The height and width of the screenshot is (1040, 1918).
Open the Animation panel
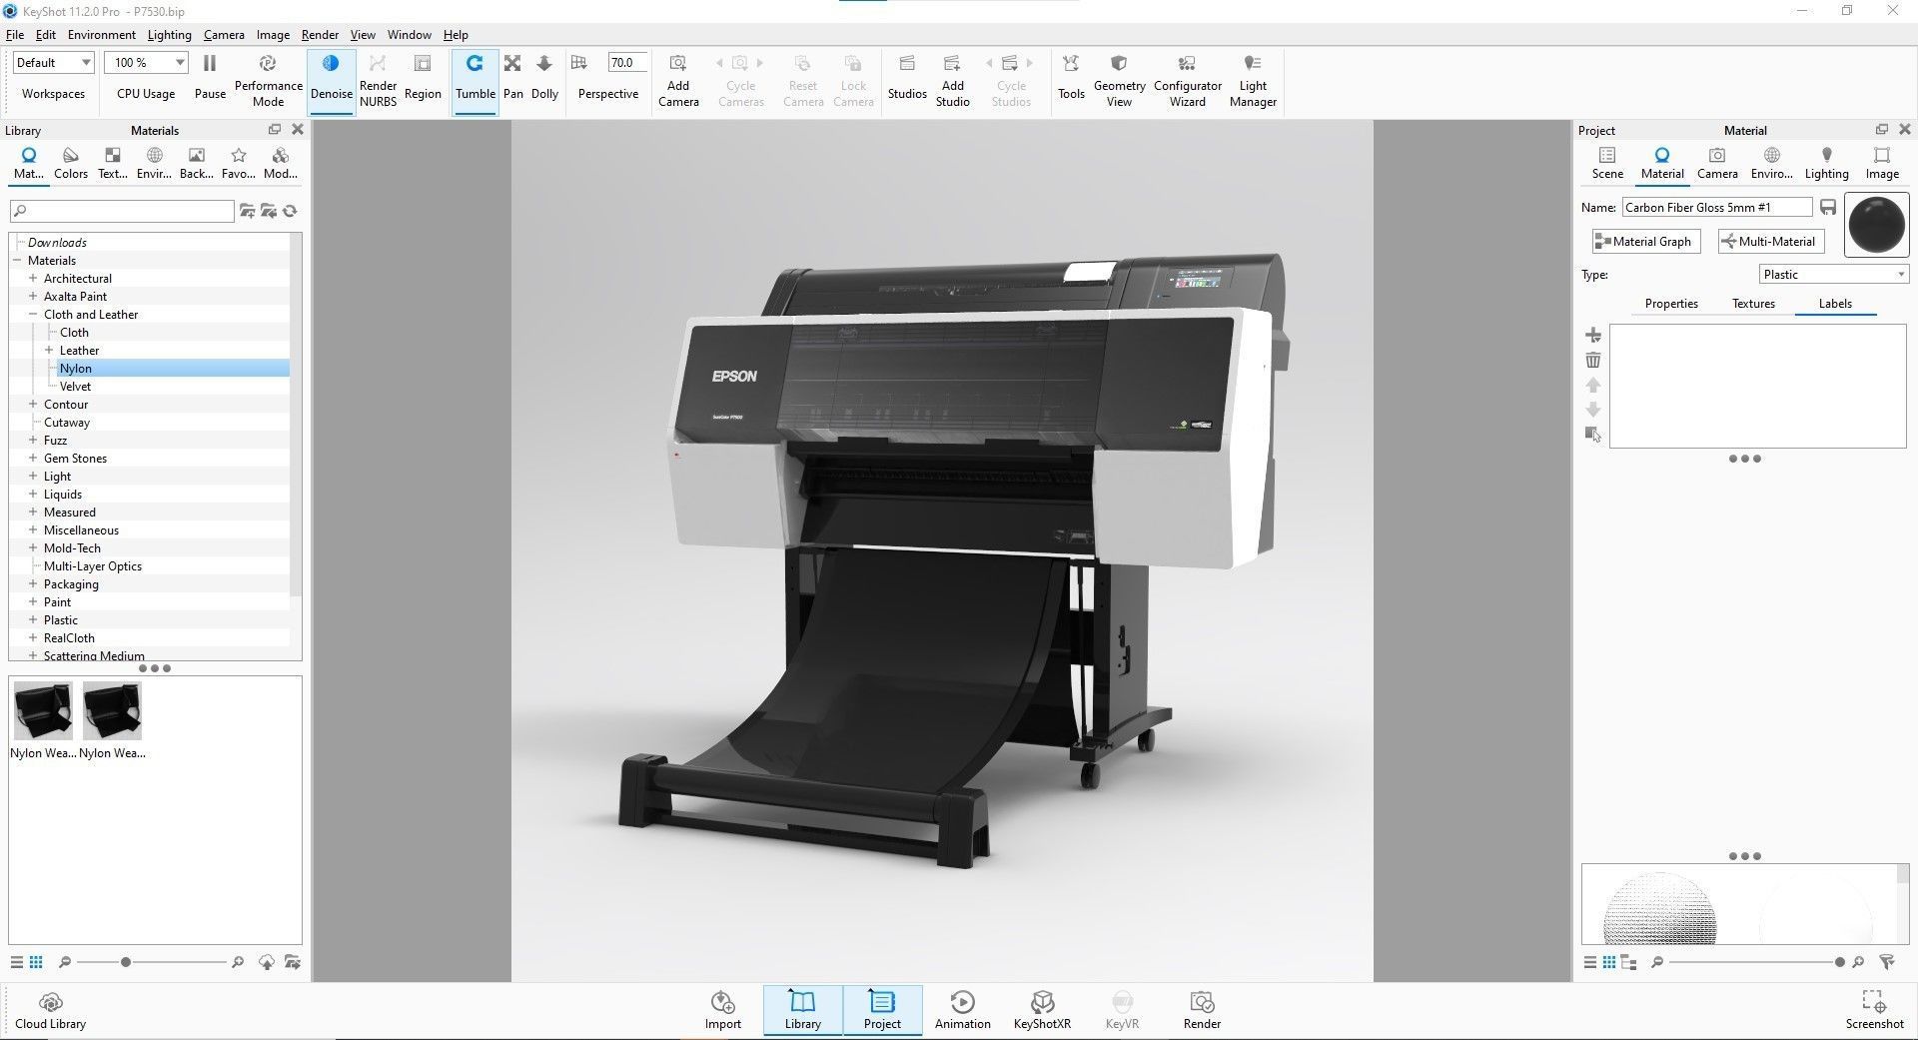click(x=963, y=1010)
